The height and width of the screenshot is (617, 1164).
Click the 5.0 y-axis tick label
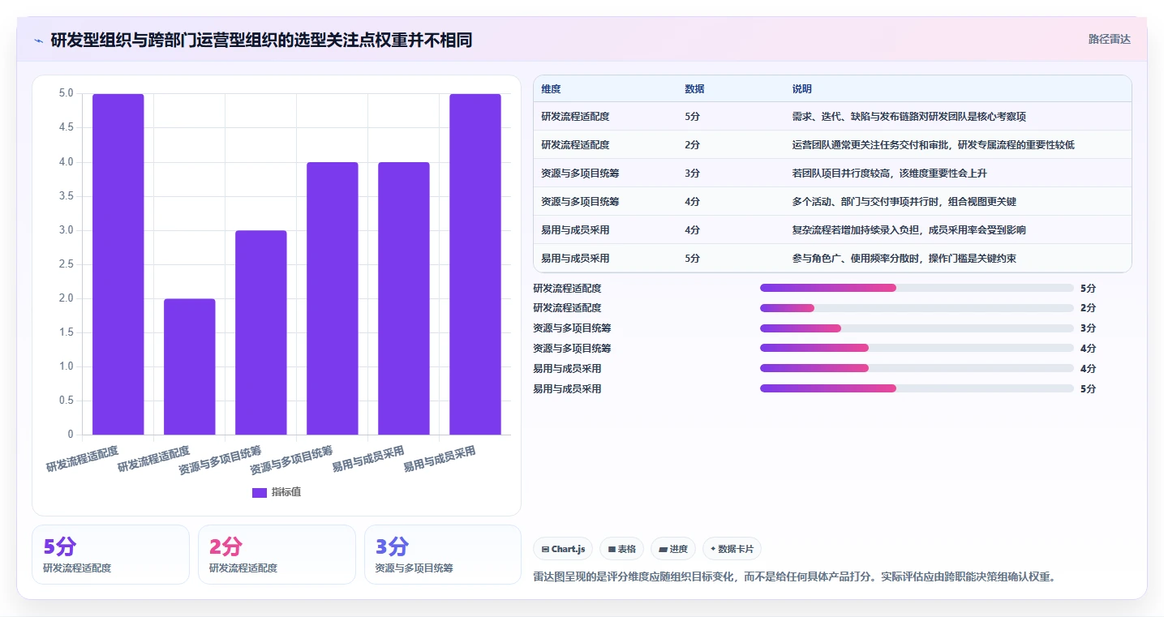pyautogui.click(x=66, y=93)
